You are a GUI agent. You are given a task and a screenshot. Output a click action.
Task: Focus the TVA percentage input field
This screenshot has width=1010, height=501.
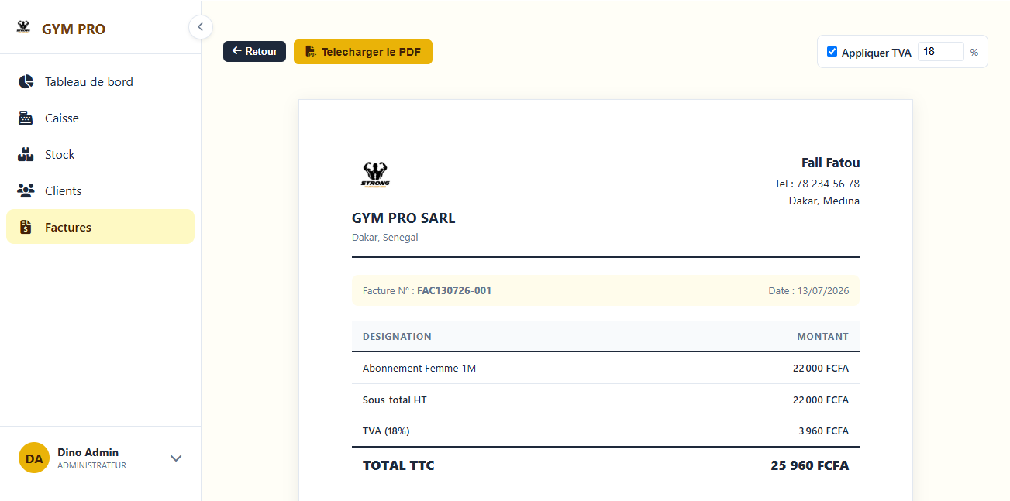[x=940, y=52]
